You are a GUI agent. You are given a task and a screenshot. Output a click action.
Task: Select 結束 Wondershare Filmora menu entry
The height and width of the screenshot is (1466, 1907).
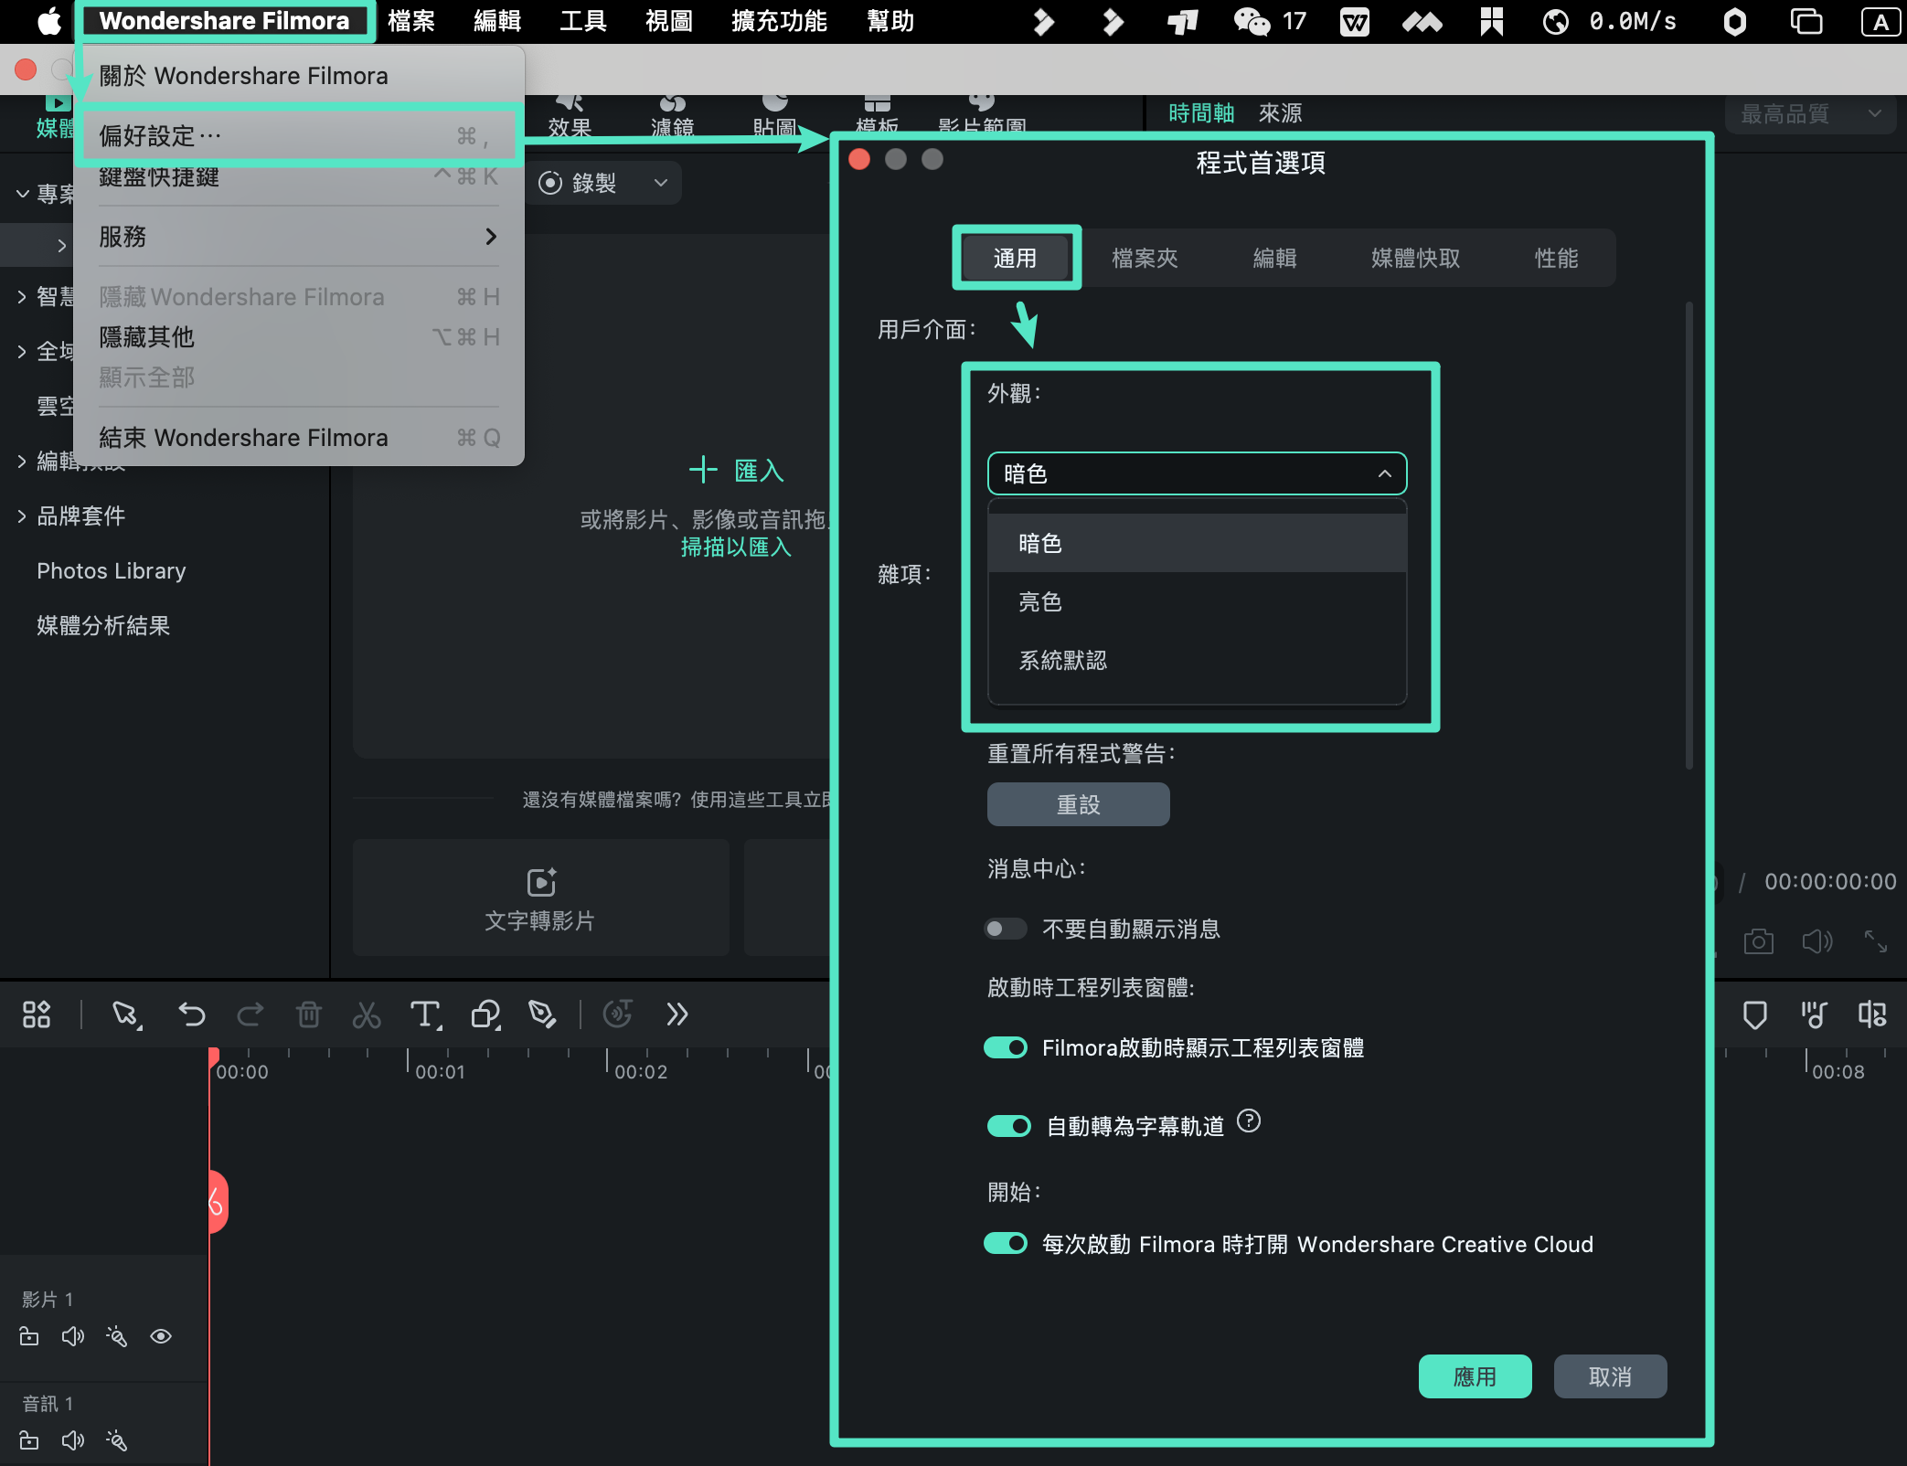(298, 438)
